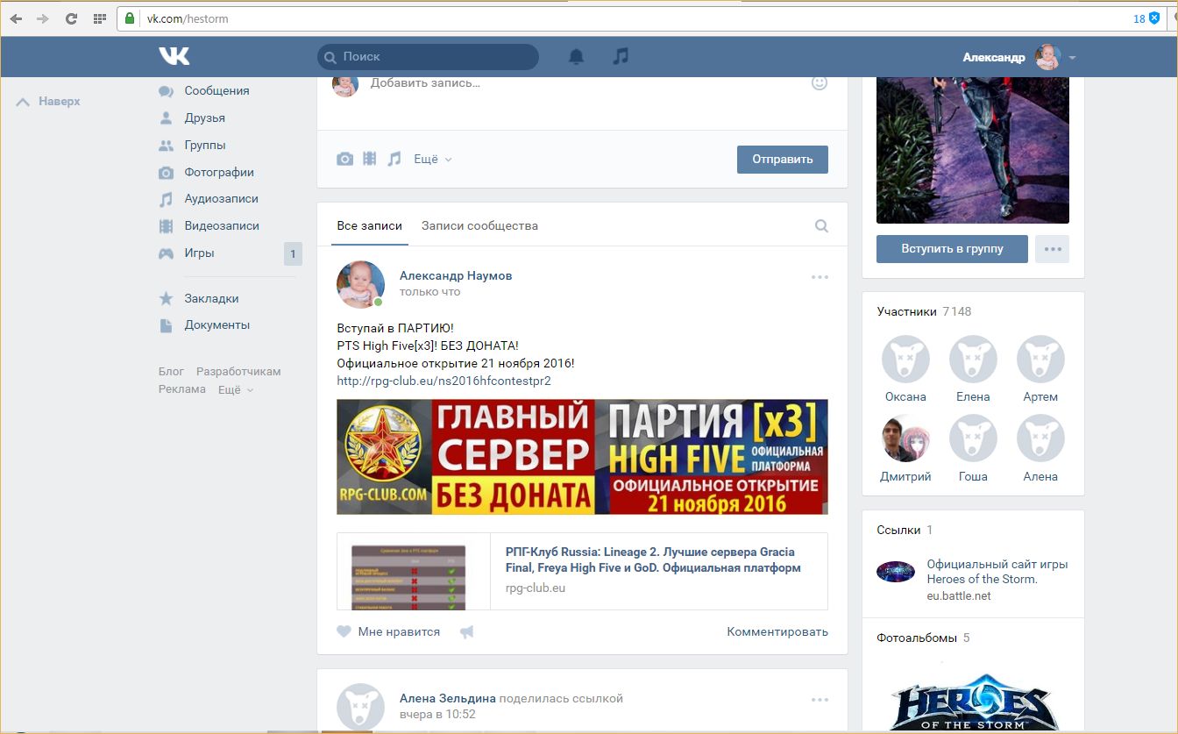The image size is (1178, 734).
Task: Open the РПГ-Клуб Russia link preview title
Action: point(653,559)
